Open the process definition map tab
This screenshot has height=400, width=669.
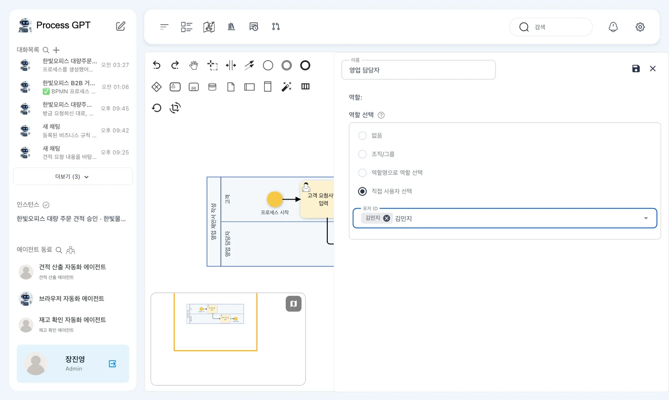(x=209, y=27)
